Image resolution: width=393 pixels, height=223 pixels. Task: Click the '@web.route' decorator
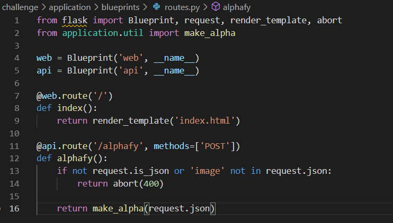coord(62,96)
